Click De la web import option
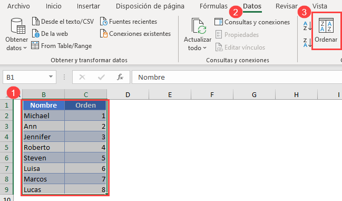Image resolution: width=342 pixels, height=201 pixels. [x=50, y=34]
